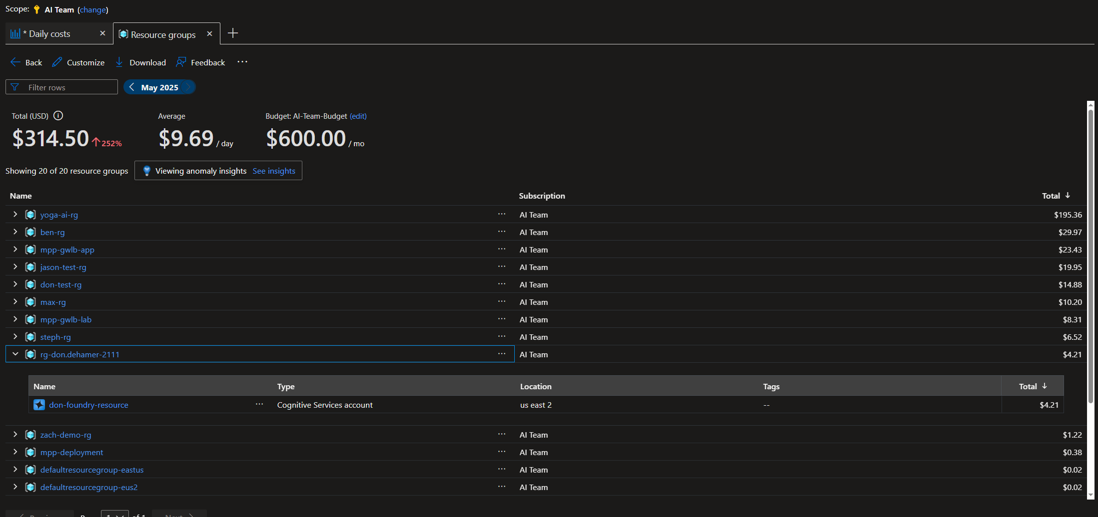Open the See insights link
Viewport: 1098px width, 517px height.
pos(273,171)
